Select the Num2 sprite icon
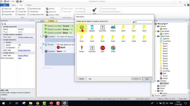Viewport: 190px width, 106px height. (144, 28)
